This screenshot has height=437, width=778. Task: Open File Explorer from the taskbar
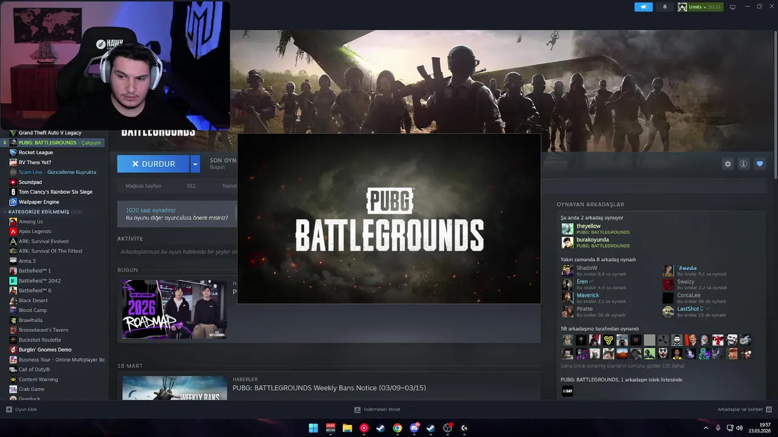point(347,428)
